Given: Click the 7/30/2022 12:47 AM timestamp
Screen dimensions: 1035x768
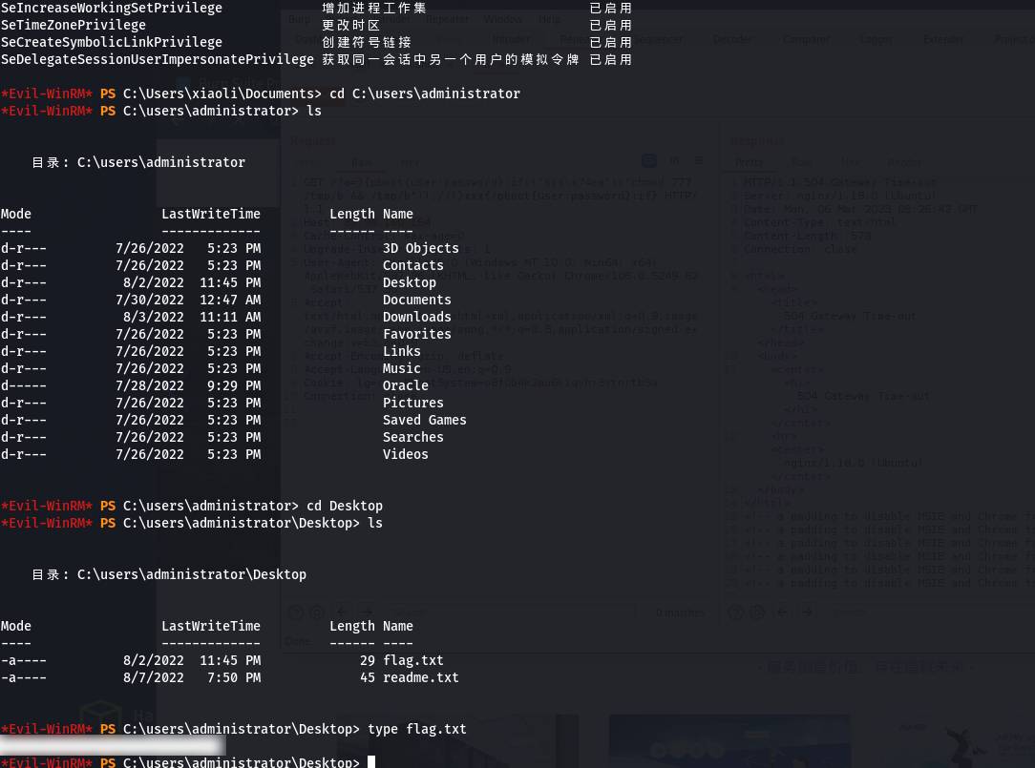Looking at the screenshot, I should (x=188, y=300).
